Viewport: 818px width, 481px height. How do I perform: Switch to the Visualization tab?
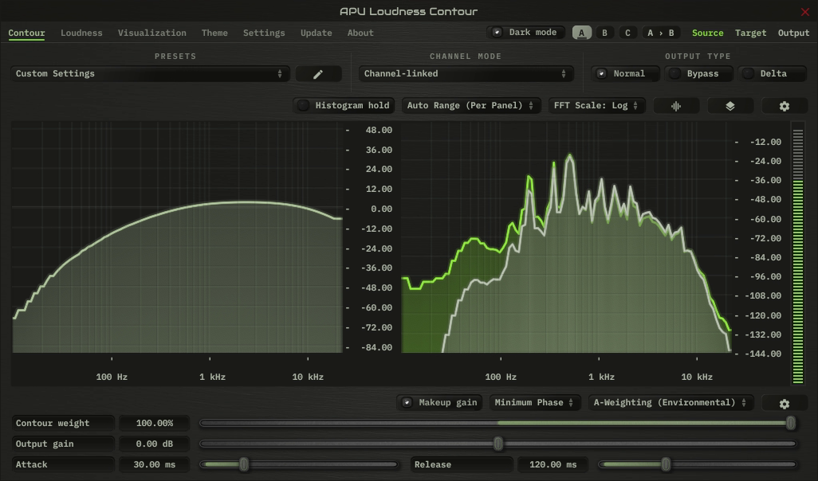(x=151, y=33)
